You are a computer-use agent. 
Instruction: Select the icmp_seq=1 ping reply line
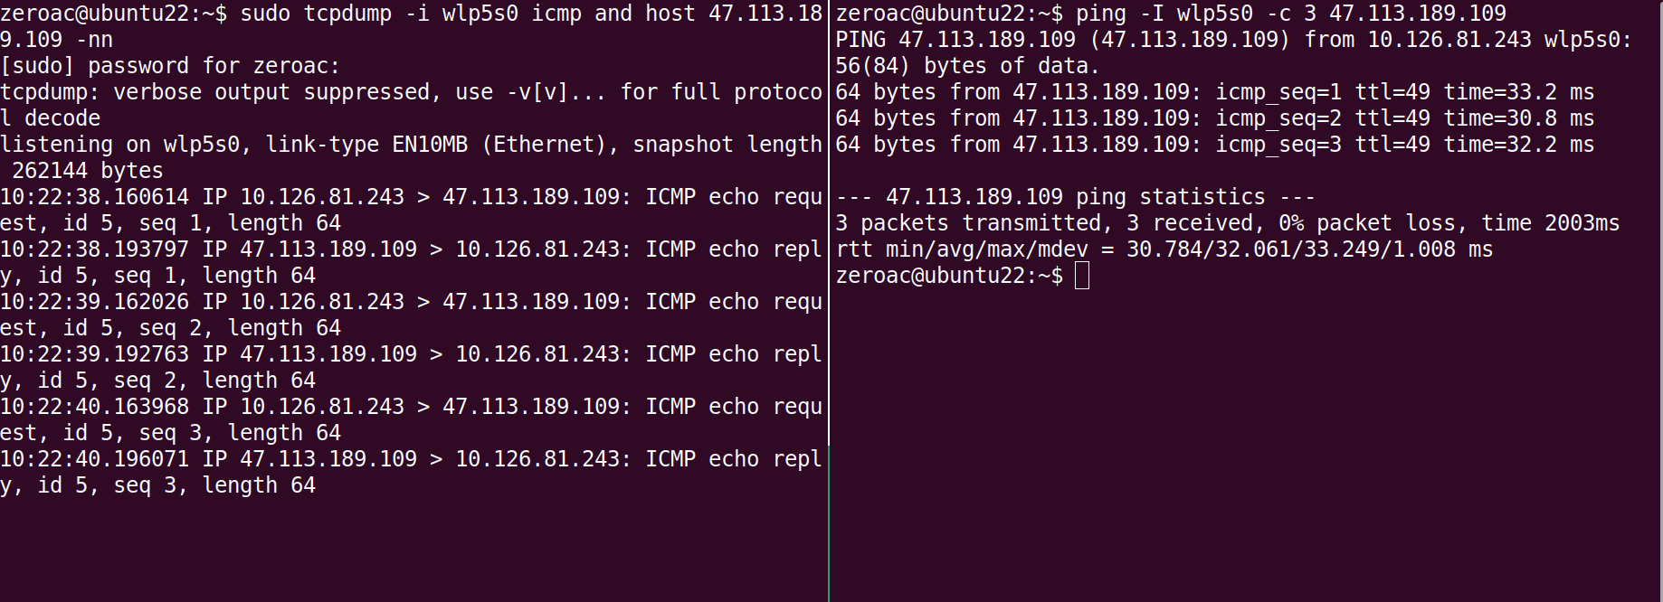[x=1214, y=92]
